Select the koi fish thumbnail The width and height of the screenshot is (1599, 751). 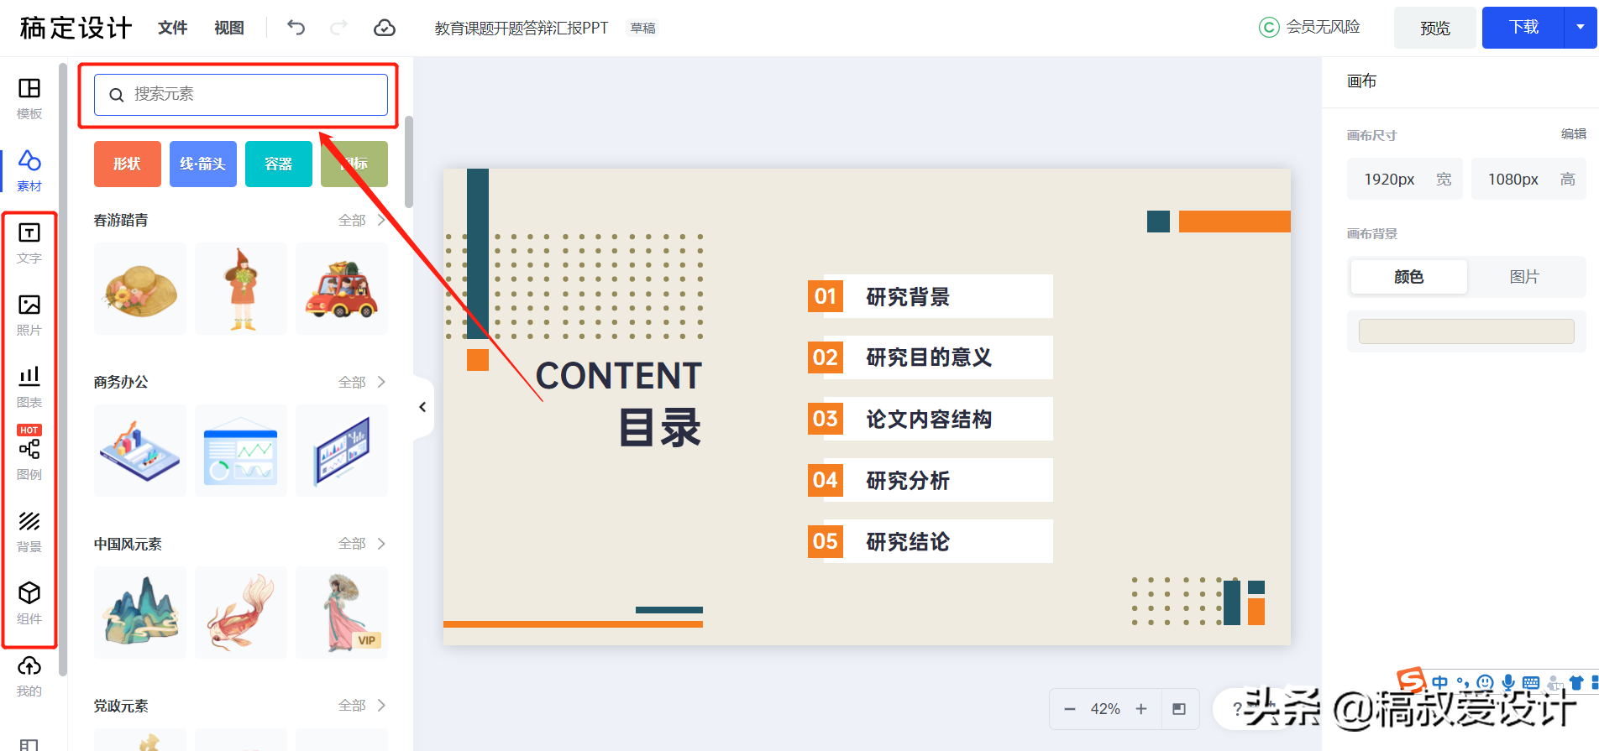click(x=241, y=613)
